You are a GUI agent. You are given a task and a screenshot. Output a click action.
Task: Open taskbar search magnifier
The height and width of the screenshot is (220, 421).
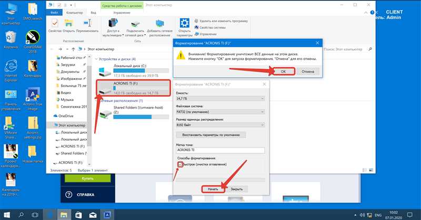tap(21, 215)
